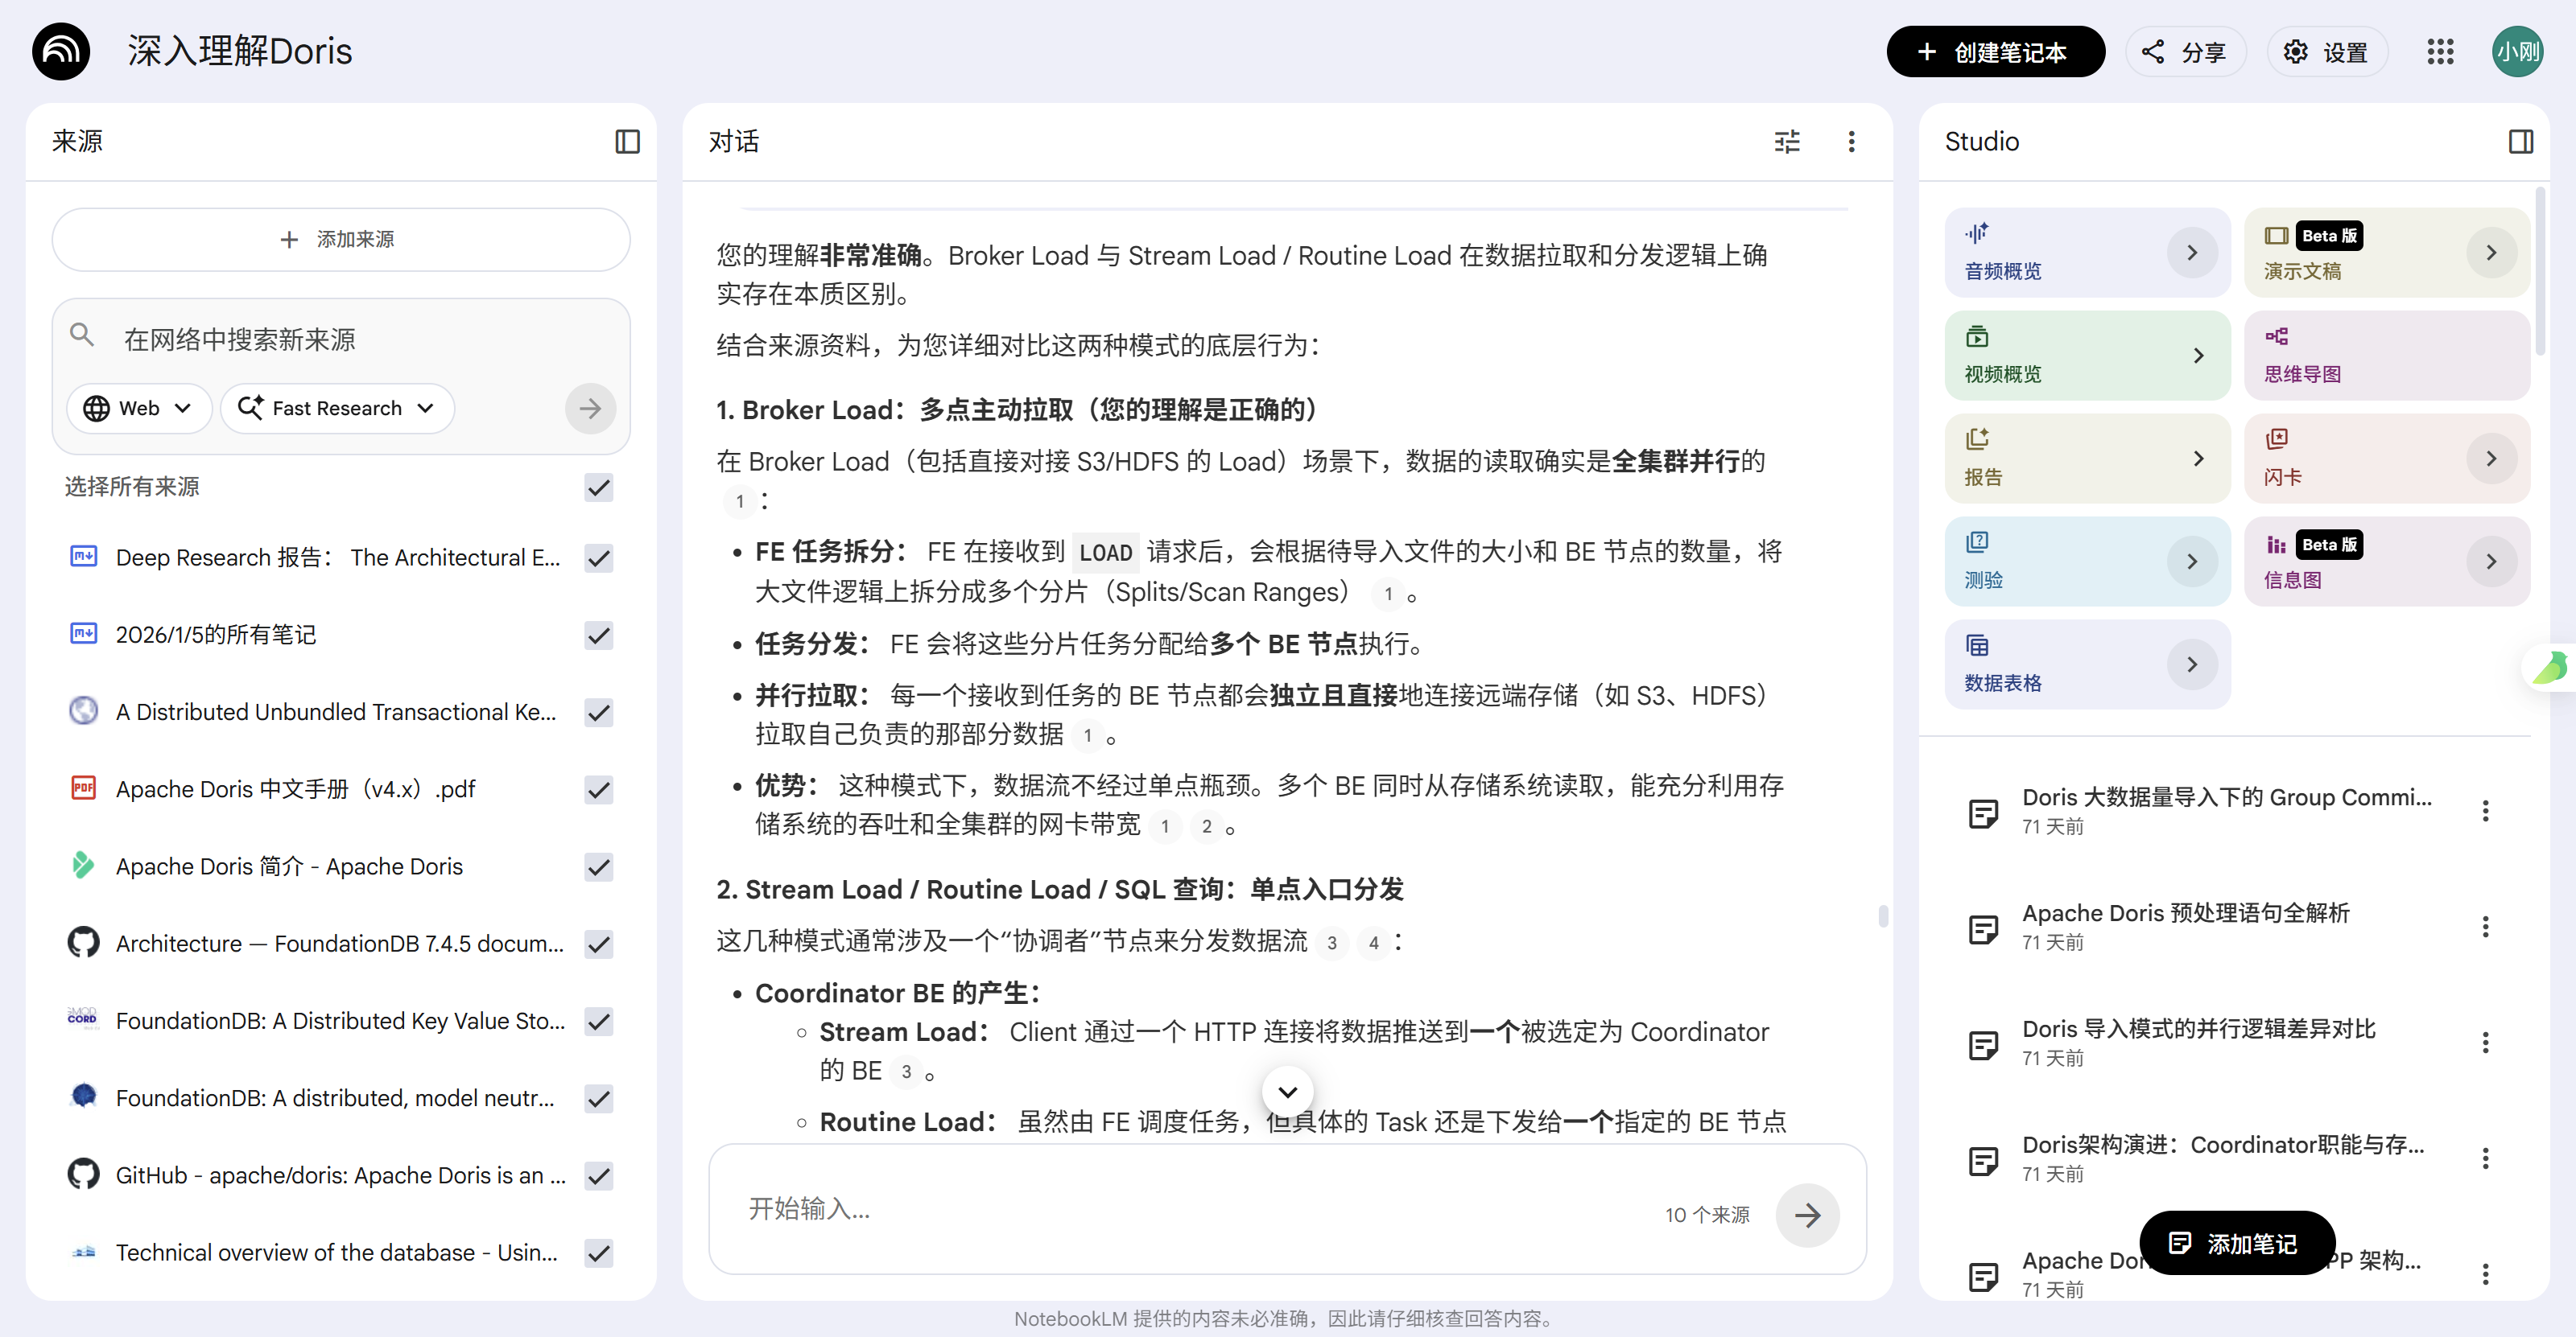Image resolution: width=2576 pixels, height=1337 pixels.
Task: Click the Studio panel scrollbar
Action: pos(2540,269)
